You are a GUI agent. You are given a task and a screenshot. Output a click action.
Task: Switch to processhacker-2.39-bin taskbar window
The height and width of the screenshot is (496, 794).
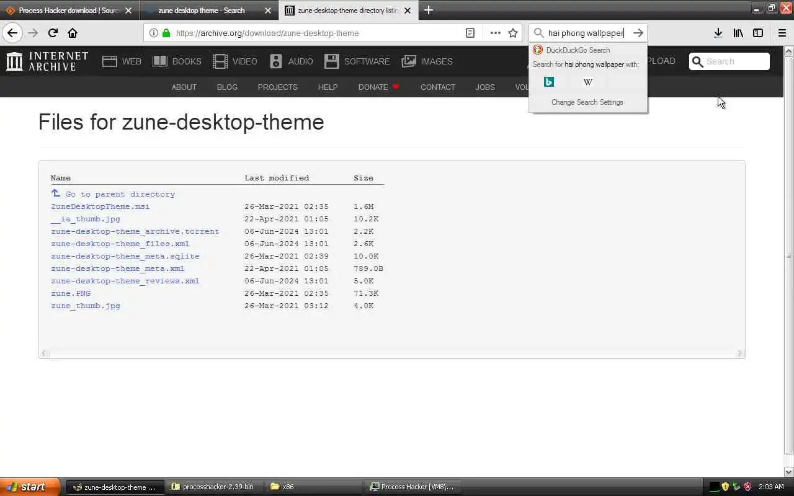click(x=214, y=487)
